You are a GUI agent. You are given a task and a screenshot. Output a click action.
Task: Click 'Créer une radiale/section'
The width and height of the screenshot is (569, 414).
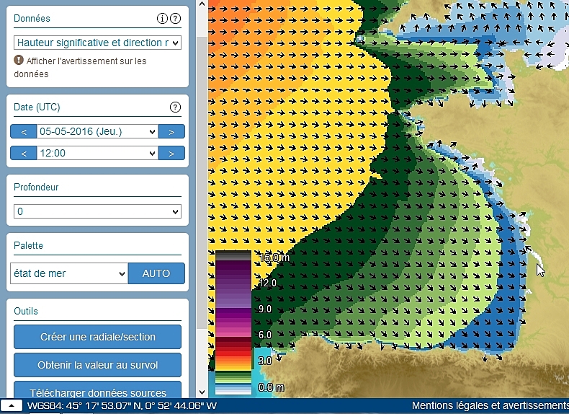98,337
